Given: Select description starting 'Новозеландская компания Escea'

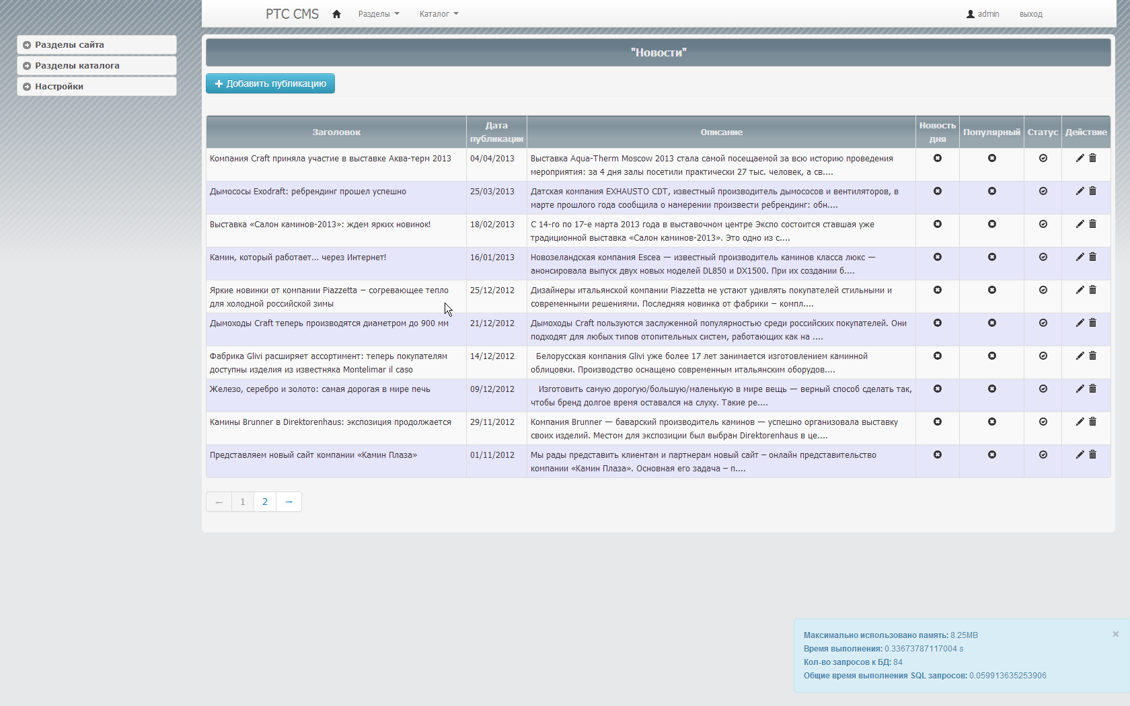Looking at the screenshot, I should point(721,264).
